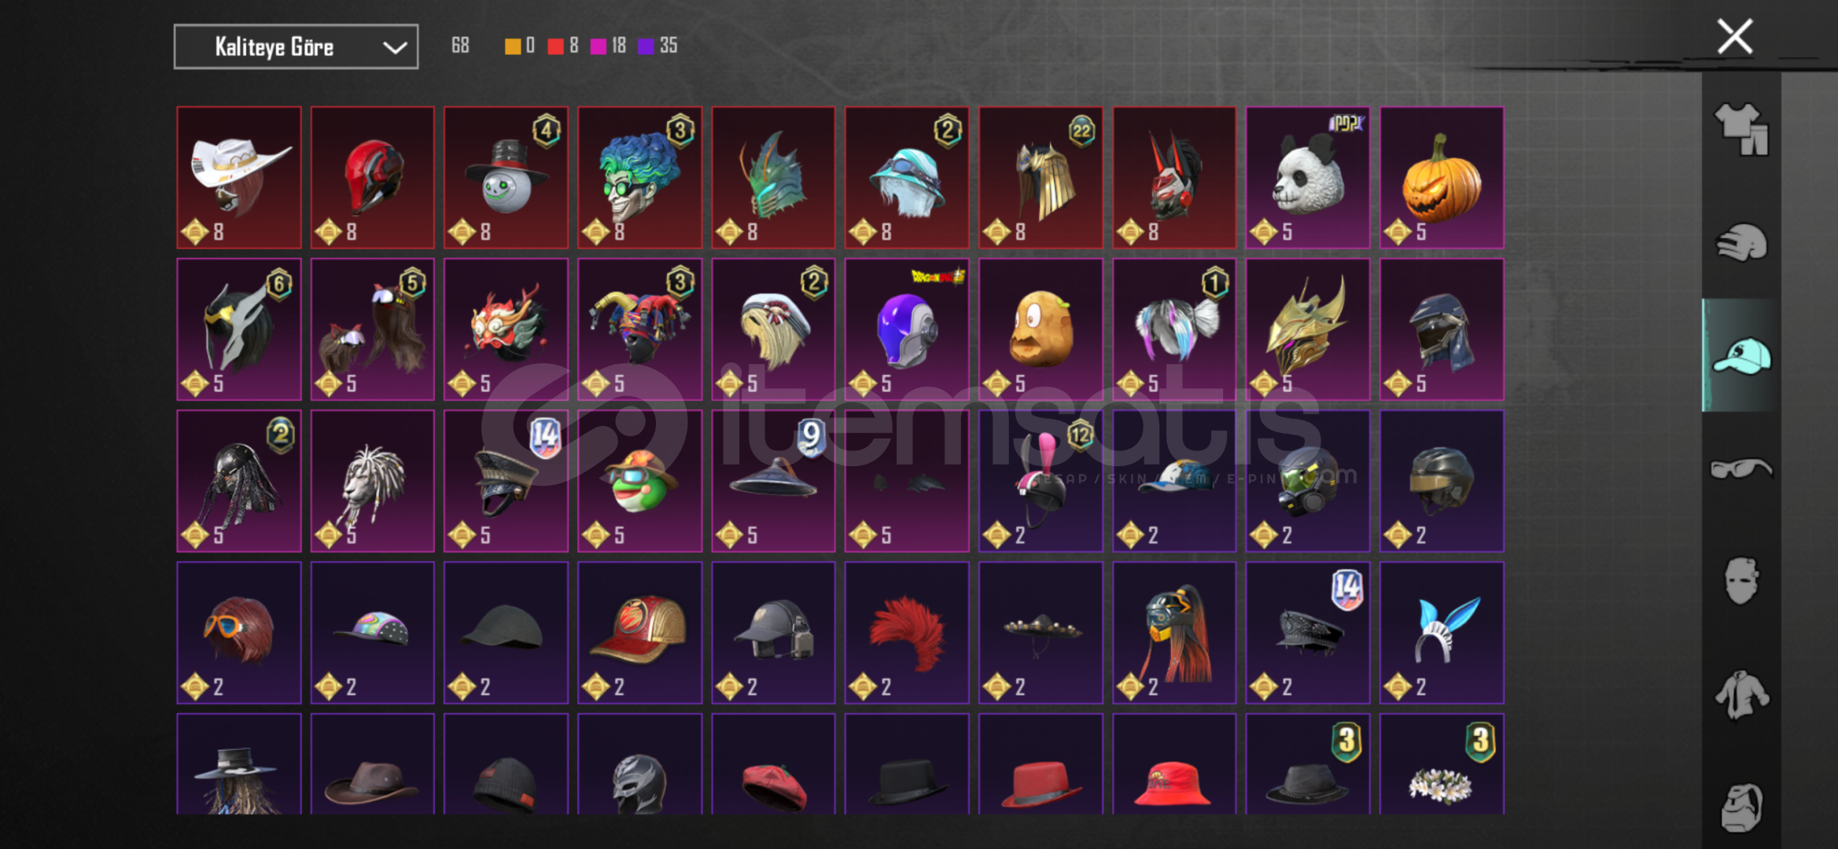This screenshot has width=1838, height=849.
Task: Click the dropdown chevron arrow
Action: [x=395, y=48]
